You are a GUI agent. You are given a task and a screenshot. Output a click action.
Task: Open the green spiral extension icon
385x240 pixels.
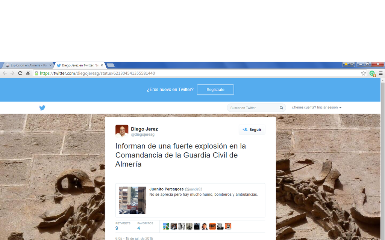click(372, 73)
